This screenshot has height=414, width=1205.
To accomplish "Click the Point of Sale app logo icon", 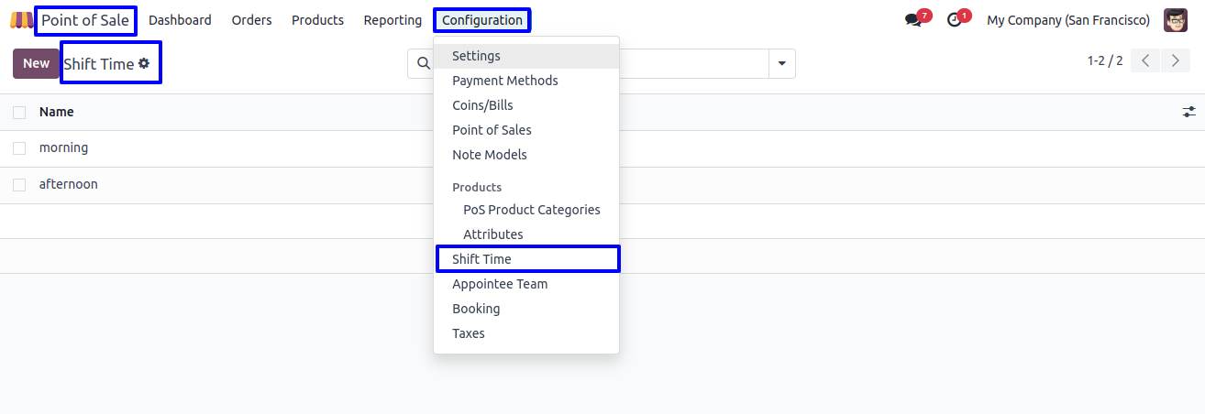I will click(x=21, y=20).
